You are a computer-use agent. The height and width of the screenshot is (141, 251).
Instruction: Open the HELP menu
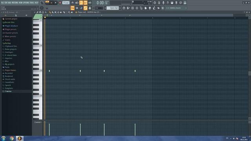(36, 3)
